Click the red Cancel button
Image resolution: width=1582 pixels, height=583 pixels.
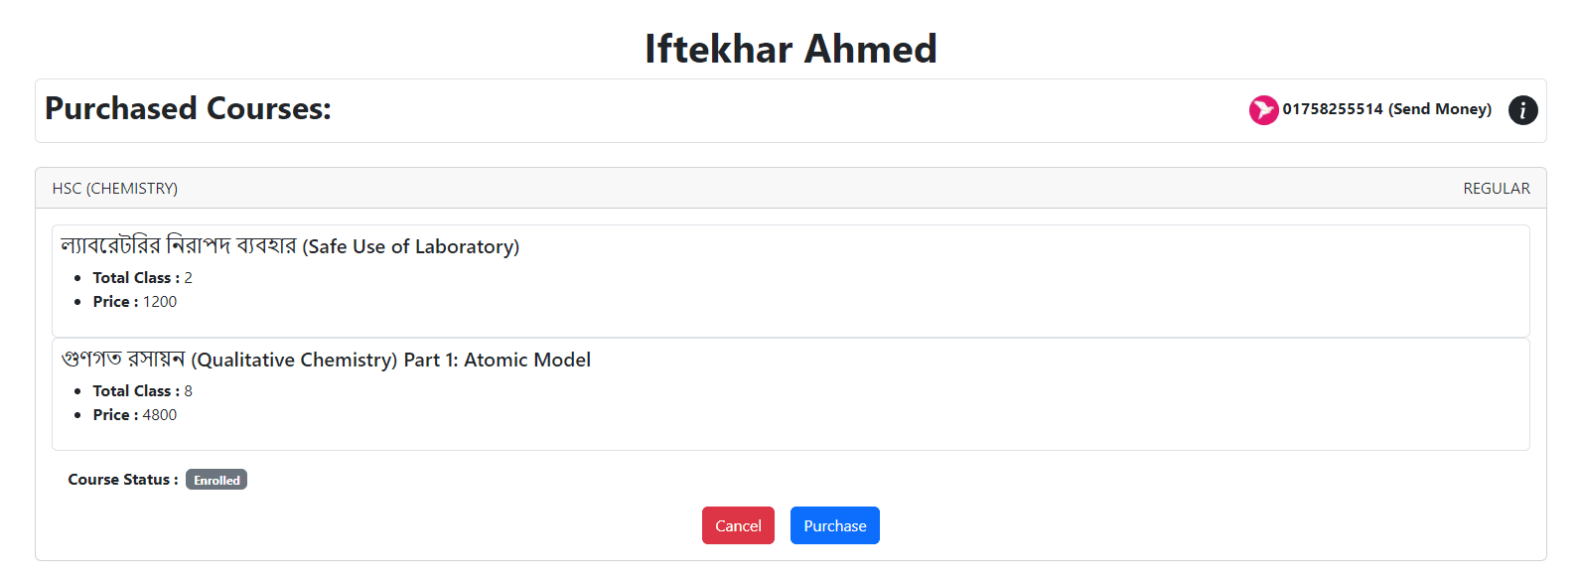738,525
